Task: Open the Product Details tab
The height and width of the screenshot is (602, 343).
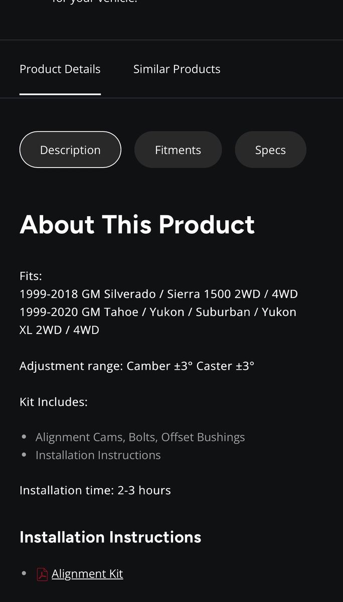Action: coord(60,69)
